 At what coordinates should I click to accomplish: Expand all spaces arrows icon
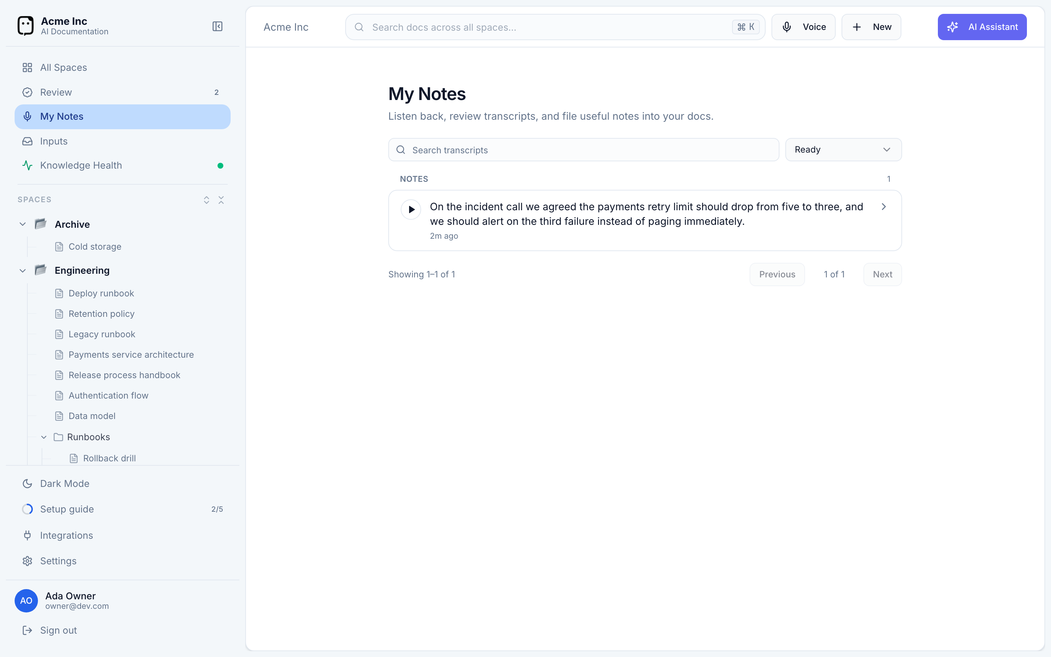(206, 200)
